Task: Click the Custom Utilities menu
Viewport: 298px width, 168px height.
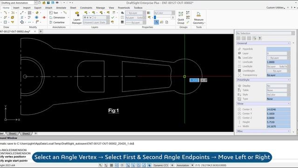Action: point(276,7)
